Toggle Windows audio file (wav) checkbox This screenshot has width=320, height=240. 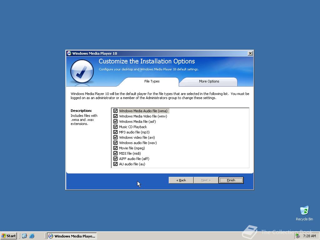(116, 142)
